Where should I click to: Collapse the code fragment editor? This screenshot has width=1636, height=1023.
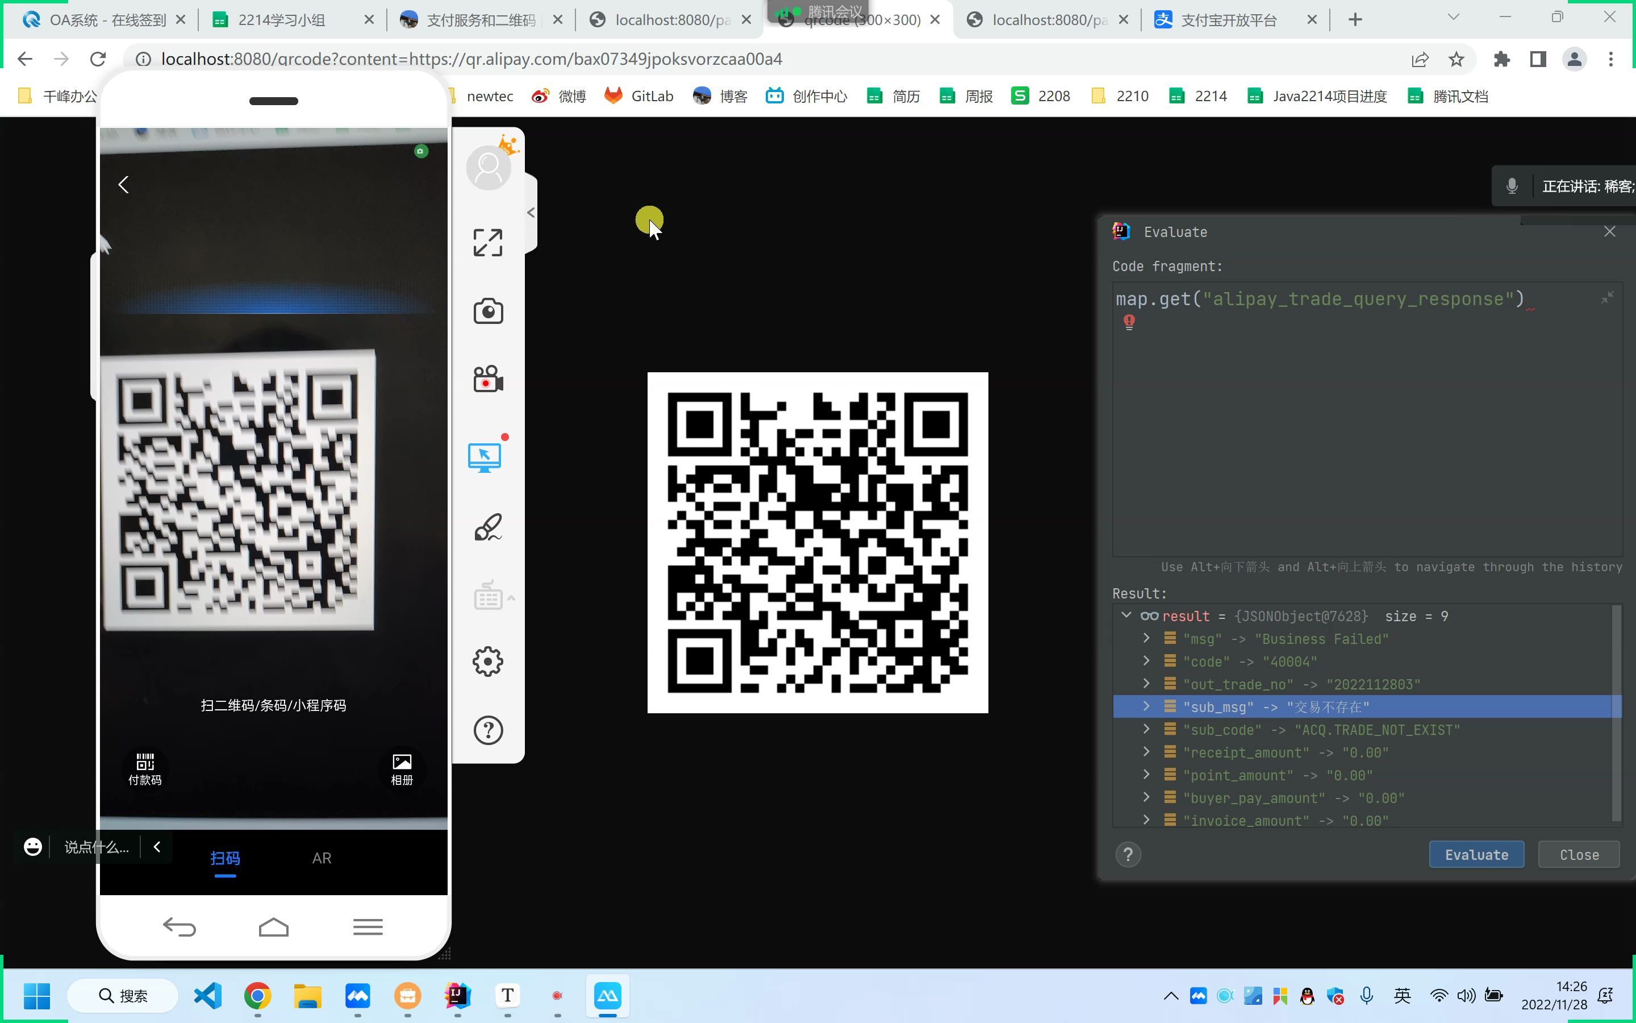click(1608, 297)
